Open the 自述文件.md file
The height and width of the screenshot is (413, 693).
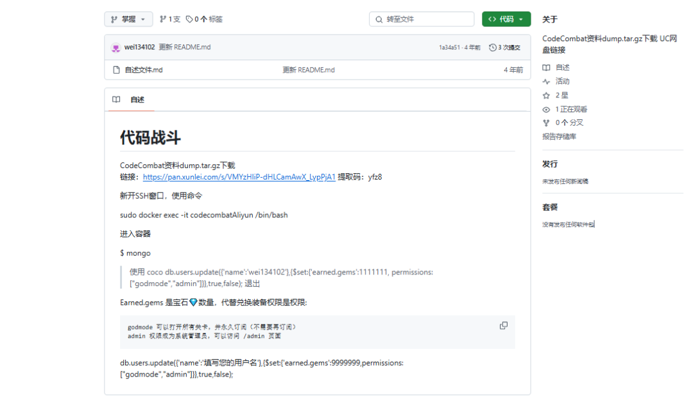[x=144, y=69]
